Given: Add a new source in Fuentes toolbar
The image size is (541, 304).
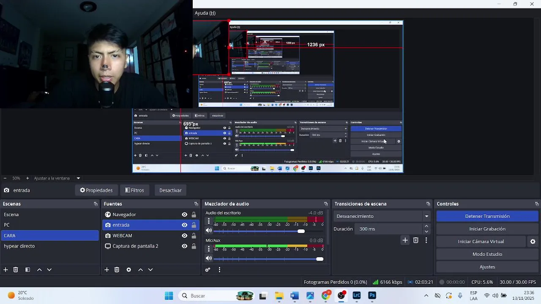Looking at the screenshot, I should 107,270.
